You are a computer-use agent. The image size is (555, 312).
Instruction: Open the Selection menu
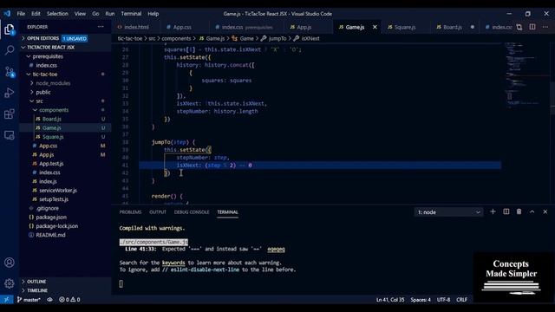coord(57,14)
